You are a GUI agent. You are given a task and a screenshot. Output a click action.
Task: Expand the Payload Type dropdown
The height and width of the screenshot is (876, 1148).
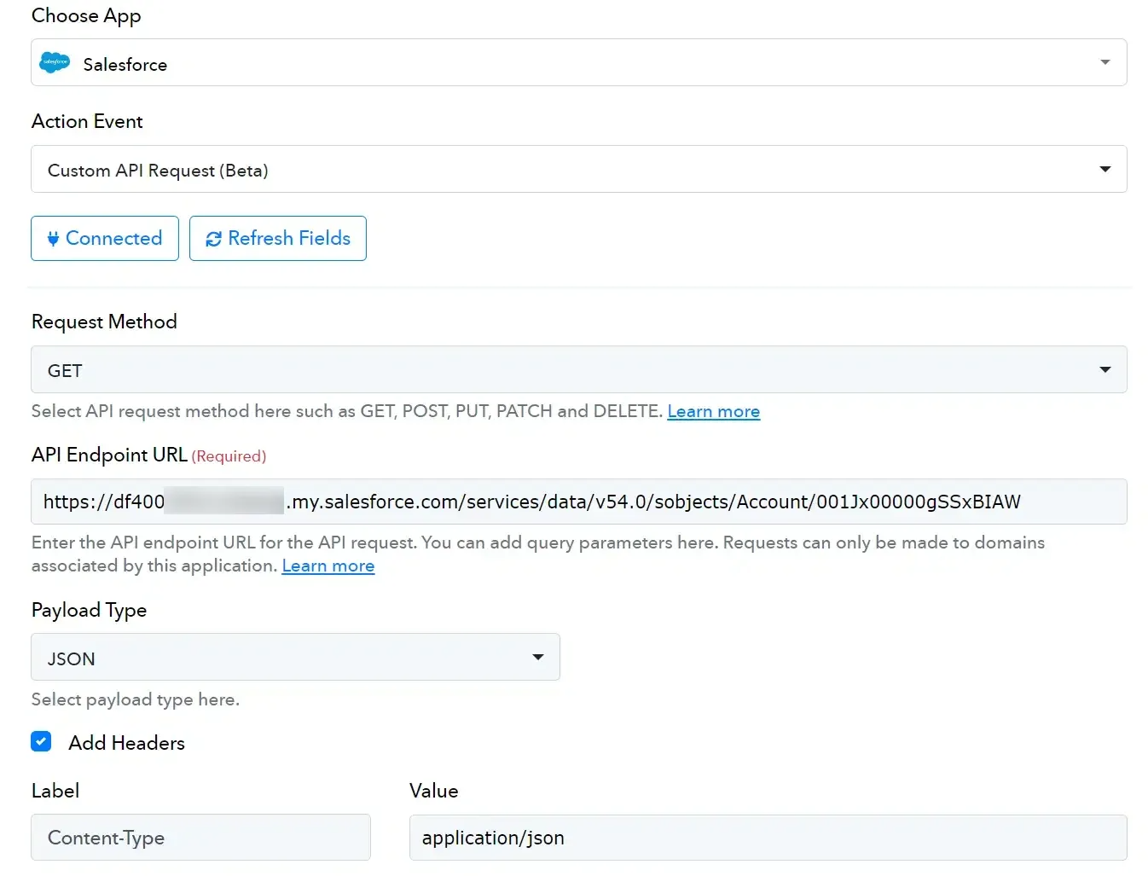click(x=295, y=657)
